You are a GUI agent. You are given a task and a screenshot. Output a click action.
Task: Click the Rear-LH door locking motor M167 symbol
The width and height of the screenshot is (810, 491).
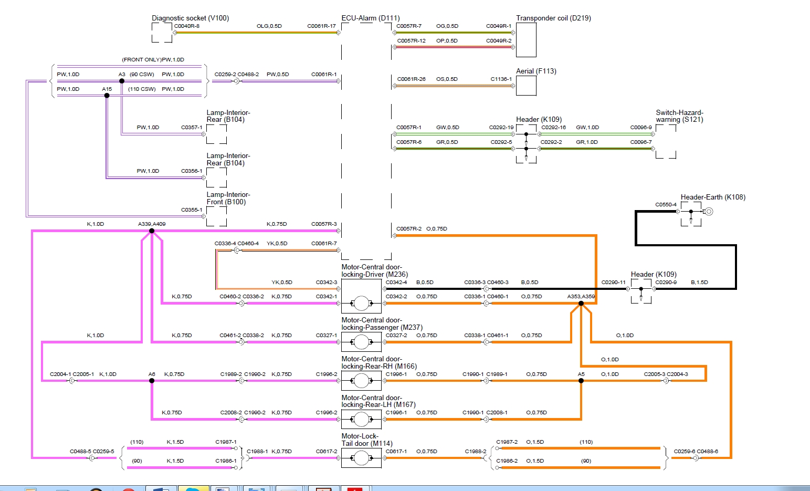(361, 419)
